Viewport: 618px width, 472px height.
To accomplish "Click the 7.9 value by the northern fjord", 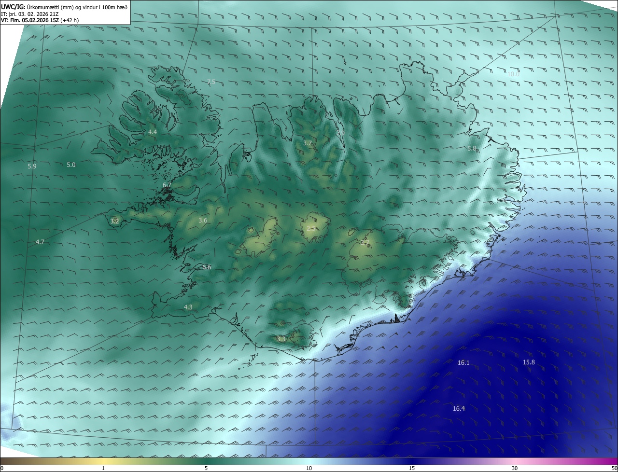I will [340, 133].
